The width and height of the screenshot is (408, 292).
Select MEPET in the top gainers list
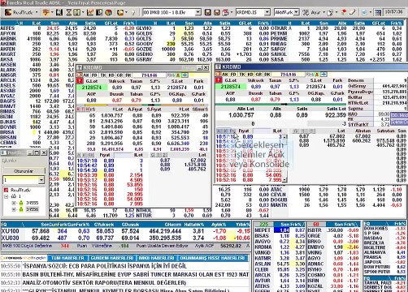[x=280, y=230]
